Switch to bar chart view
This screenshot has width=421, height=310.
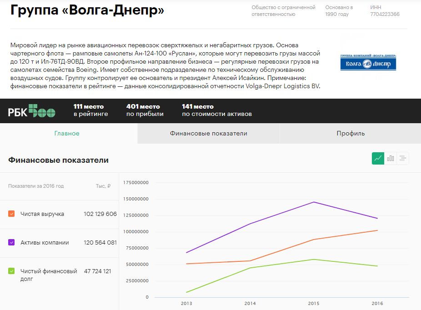pyautogui.click(x=391, y=158)
